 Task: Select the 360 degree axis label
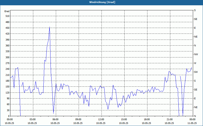[x=7, y=46]
